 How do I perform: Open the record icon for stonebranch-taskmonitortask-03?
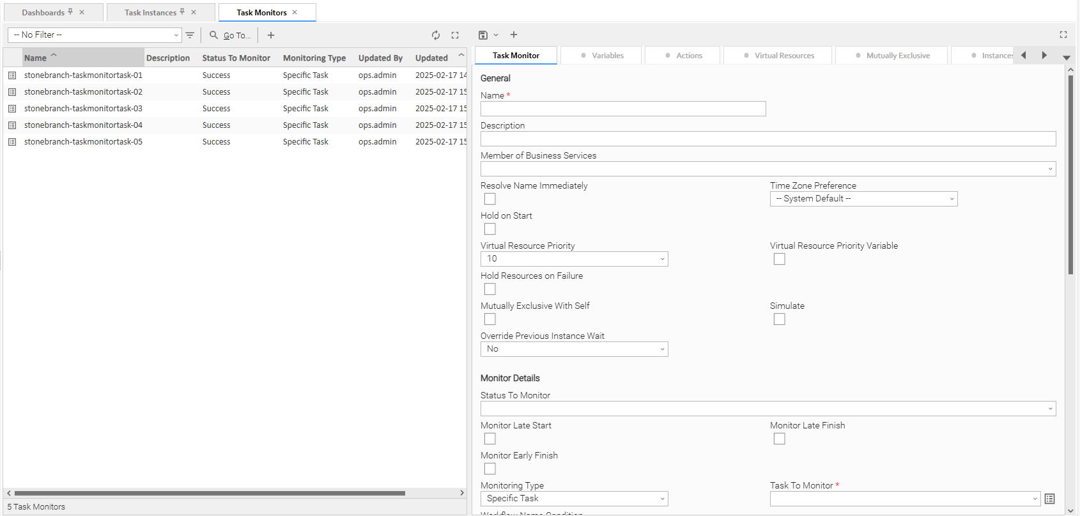click(12, 109)
